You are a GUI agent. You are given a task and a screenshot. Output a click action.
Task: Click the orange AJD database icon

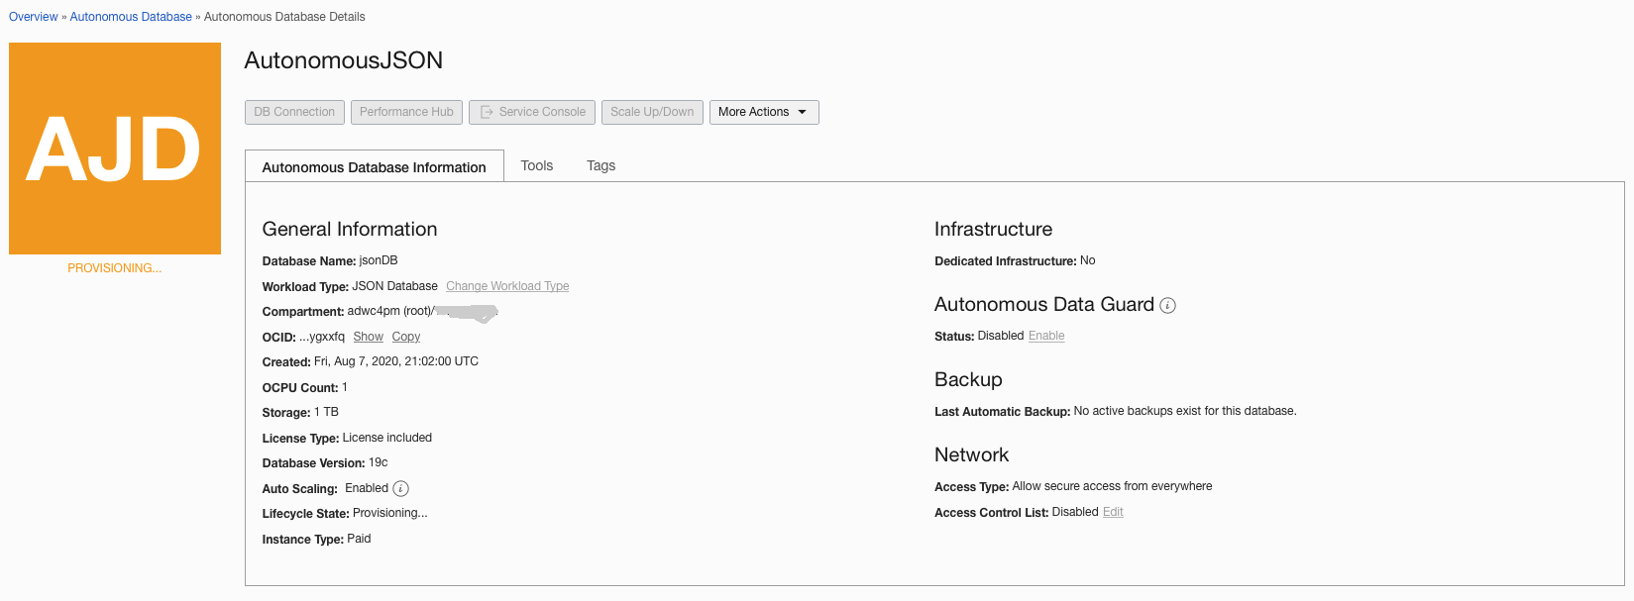[x=115, y=149]
